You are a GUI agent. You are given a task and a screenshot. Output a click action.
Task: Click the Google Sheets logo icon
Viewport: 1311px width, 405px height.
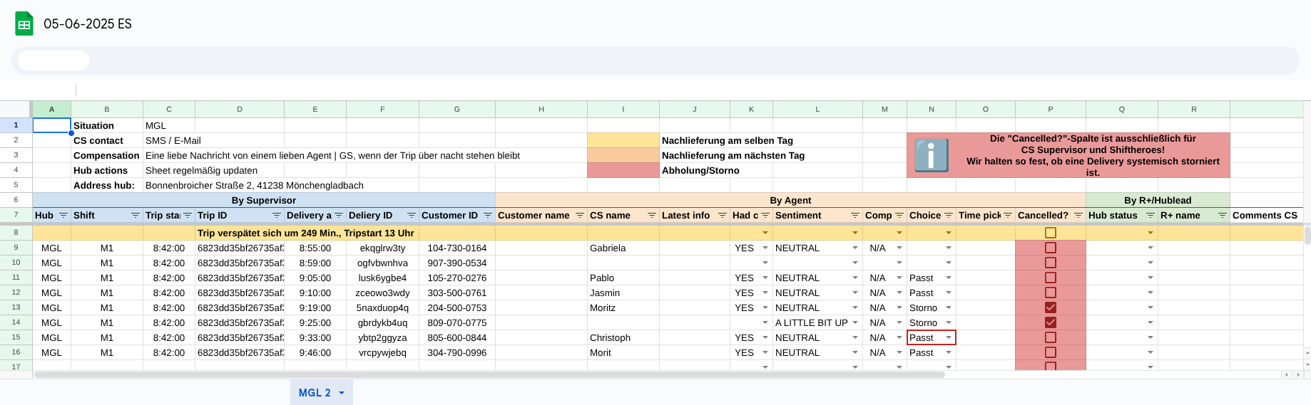point(24,23)
